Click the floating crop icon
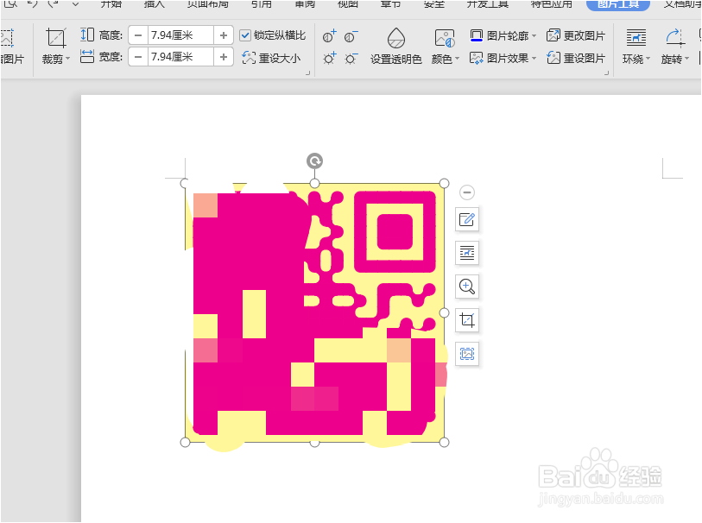Image resolution: width=702 pixels, height=523 pixels. click(467, 320)
